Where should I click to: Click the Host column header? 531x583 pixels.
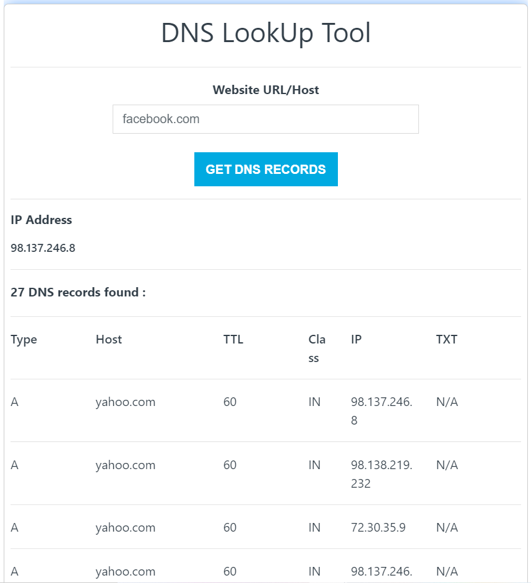(x=109, y=339)
